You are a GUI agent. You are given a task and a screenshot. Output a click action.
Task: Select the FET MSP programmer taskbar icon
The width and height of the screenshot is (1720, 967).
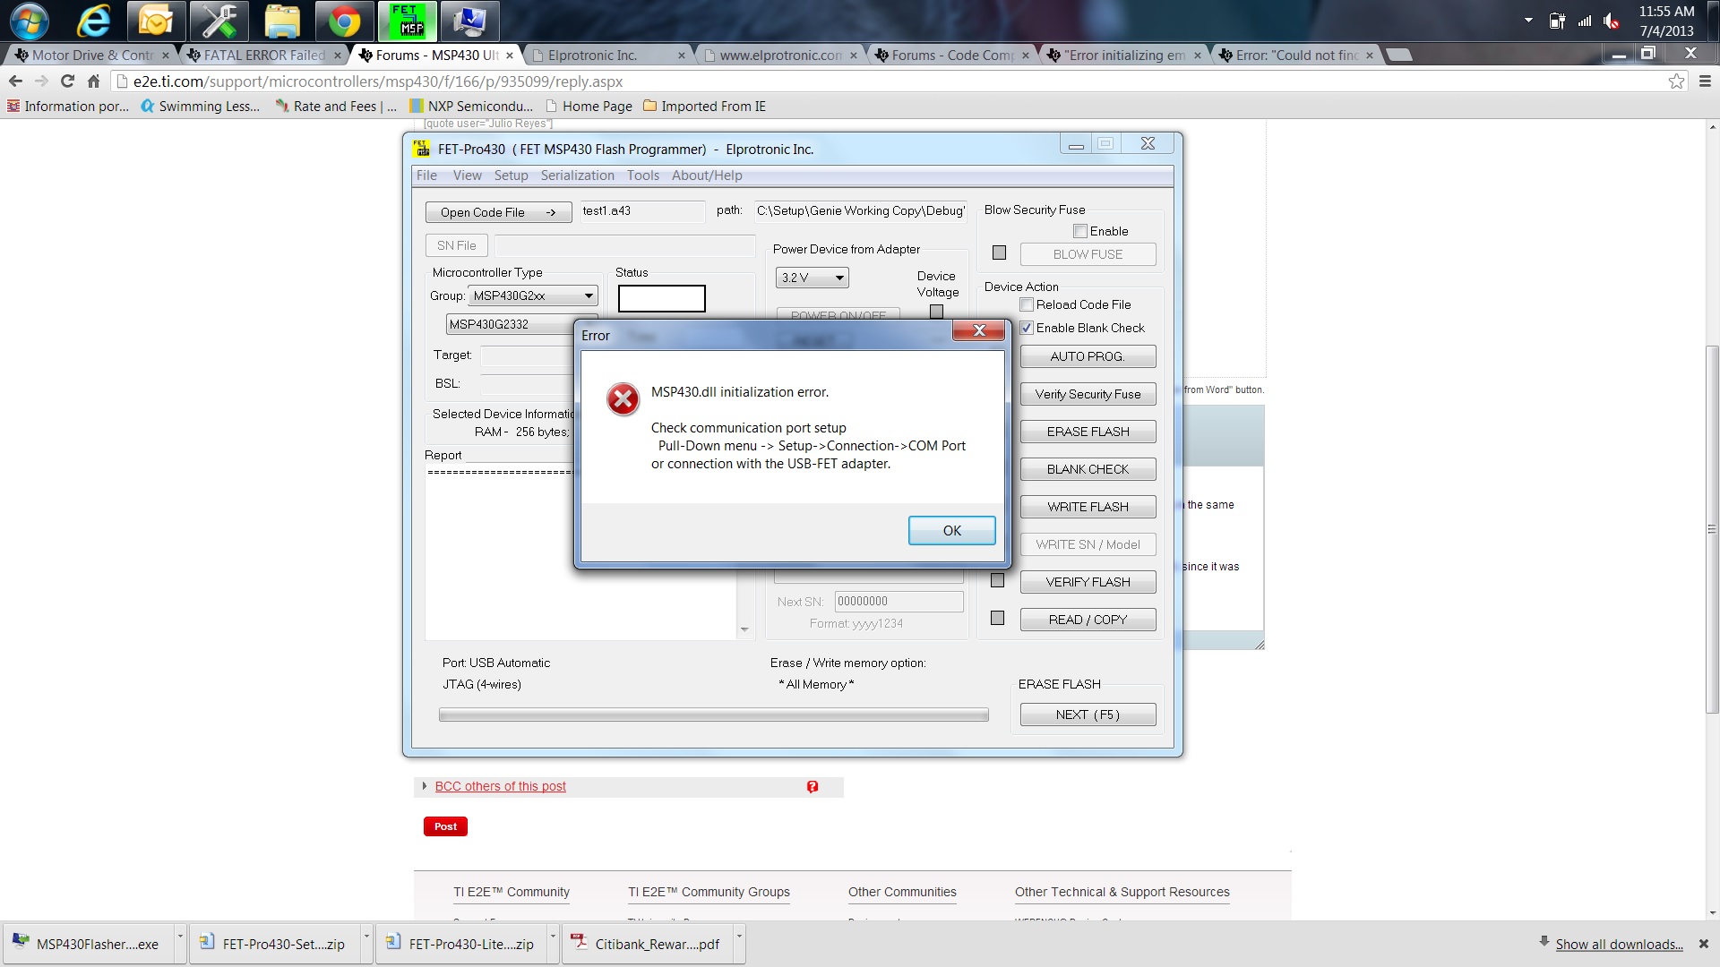408,21
